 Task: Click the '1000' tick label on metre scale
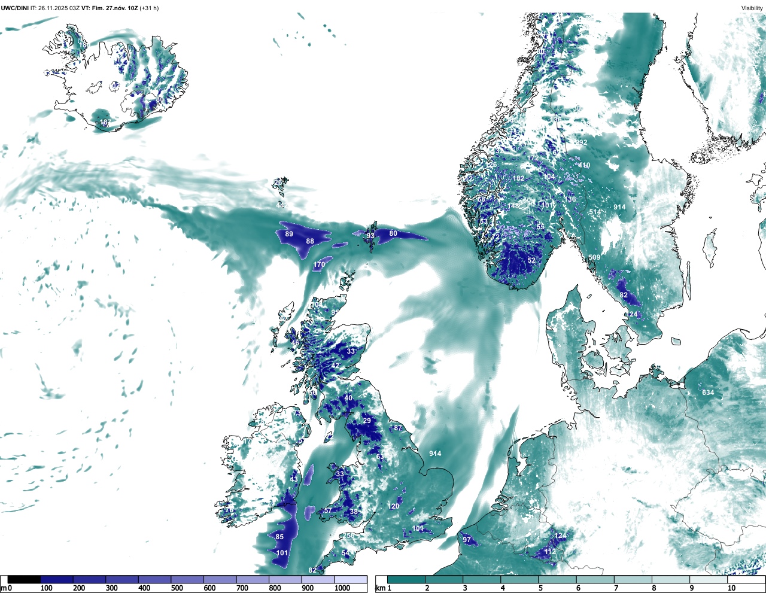point(342,588)
